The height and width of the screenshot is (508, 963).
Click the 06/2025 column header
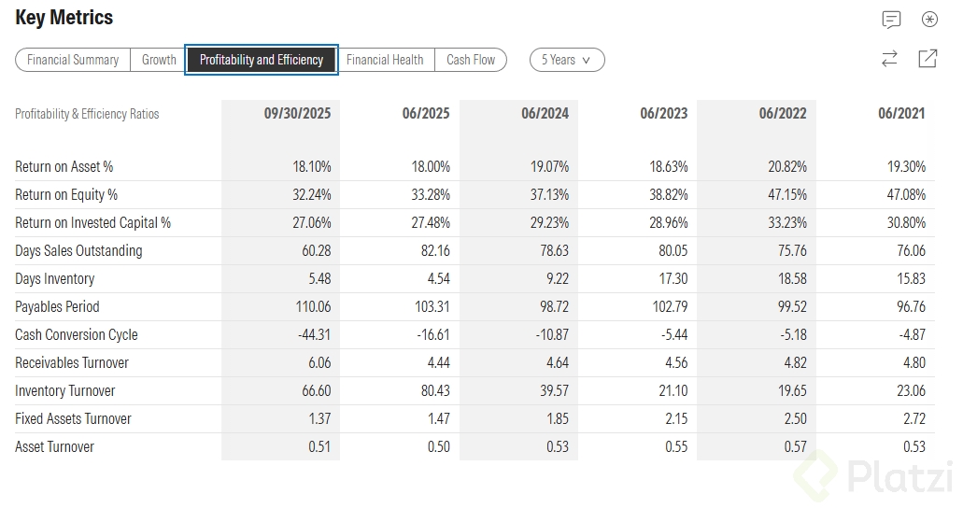pyautogui.click(x=426, y=114)
